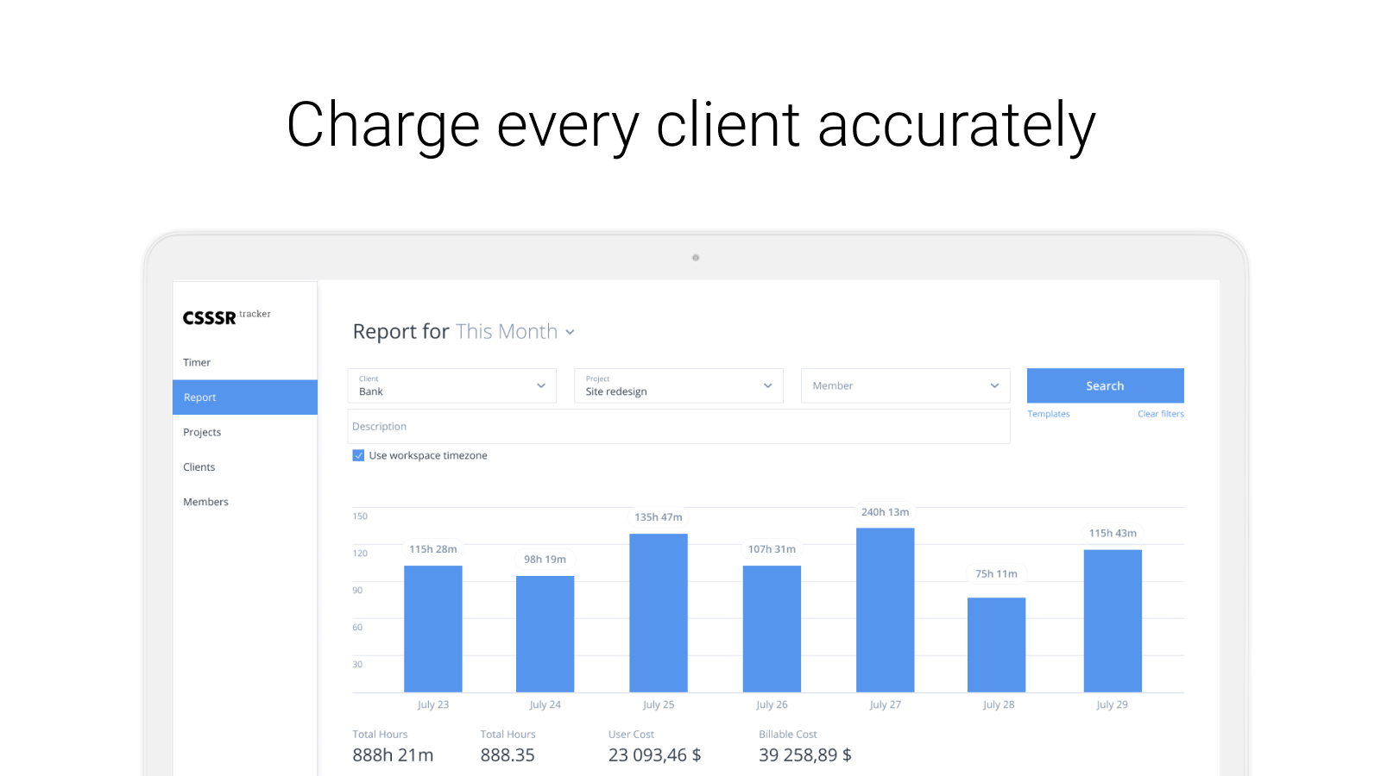Select the July 26 chart bar
Screen dimensions: 1381x776
(772, 629)
